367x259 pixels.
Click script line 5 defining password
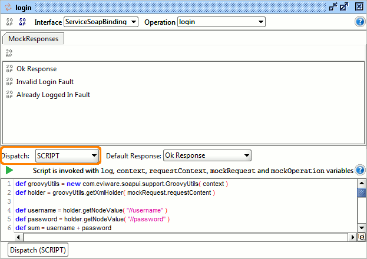[92, 219]
